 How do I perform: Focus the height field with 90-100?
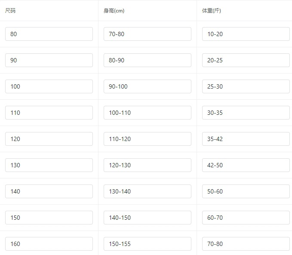(x=148, y=86)
